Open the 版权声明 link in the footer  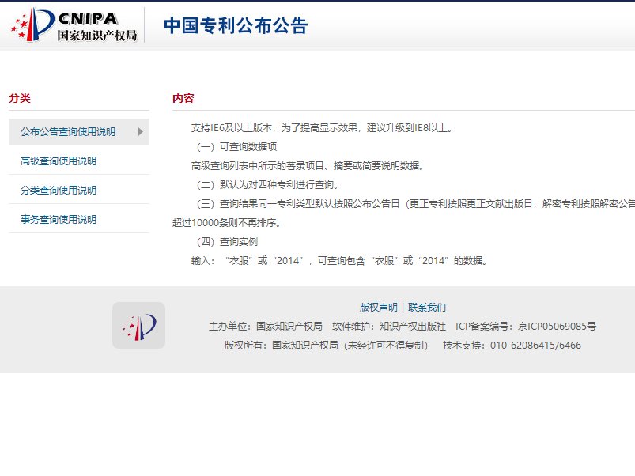[378, 308]
